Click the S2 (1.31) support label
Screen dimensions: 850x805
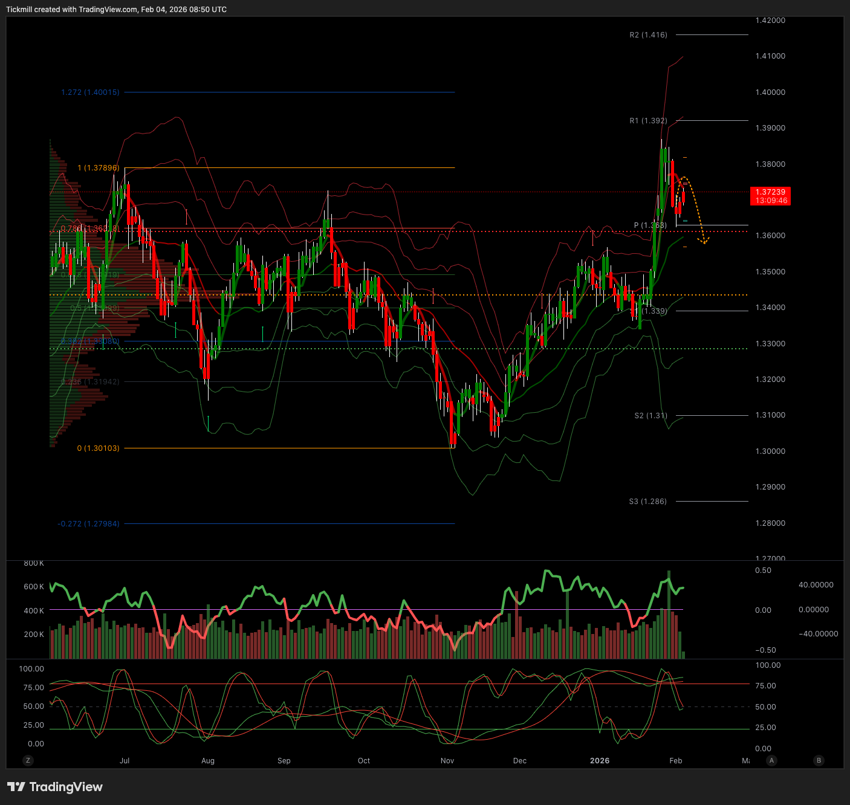[x=650, y=416]
